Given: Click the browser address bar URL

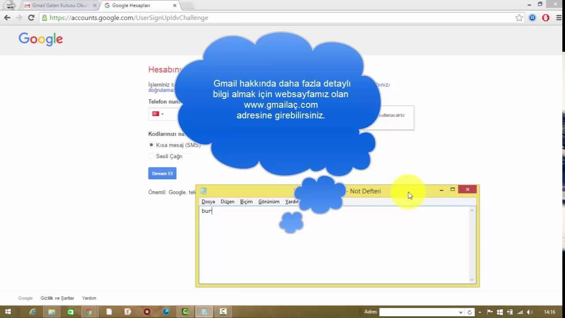Looking at the screenshot, I should tap(129, 18).
